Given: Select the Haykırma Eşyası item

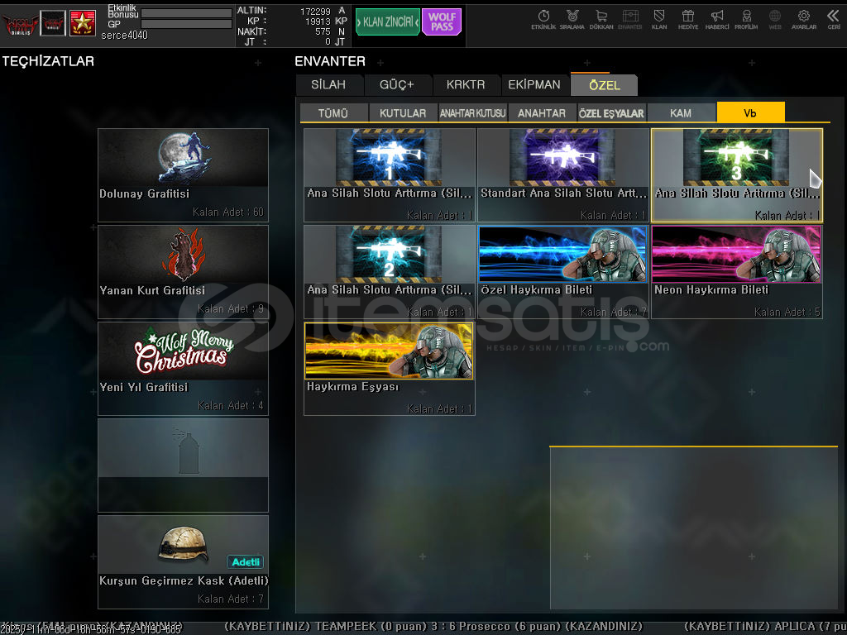Looking at the screenshot, I should 389,368.
